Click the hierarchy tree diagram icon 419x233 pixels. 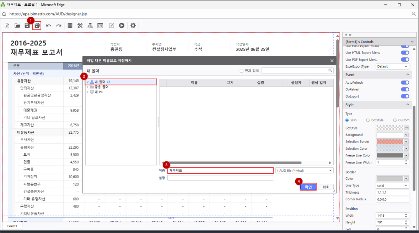[x=90, y=26]
